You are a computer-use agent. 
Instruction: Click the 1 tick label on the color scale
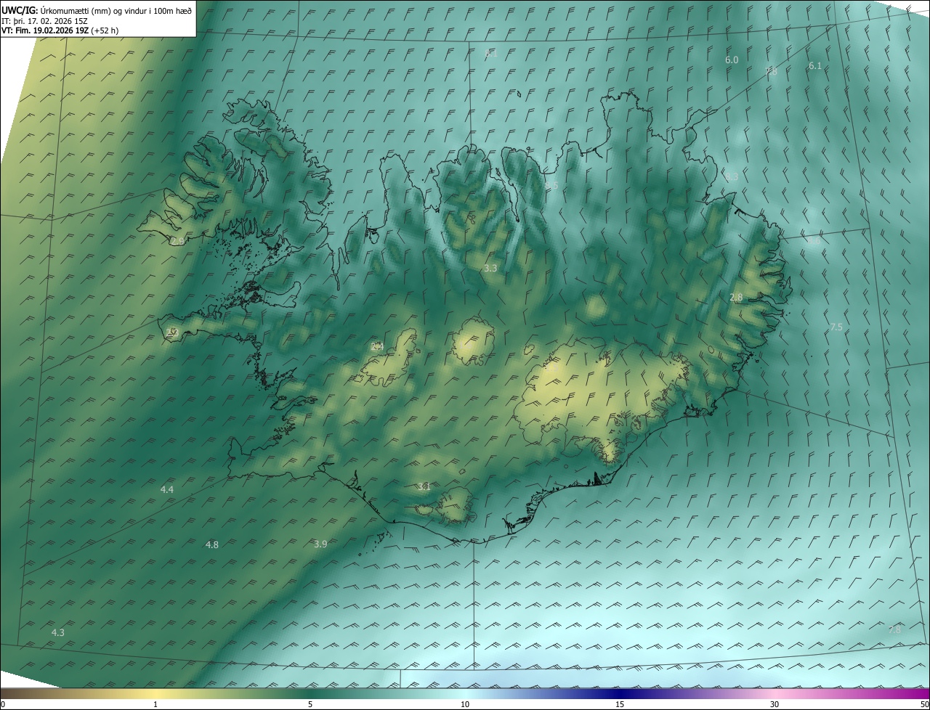coord(155,704)
